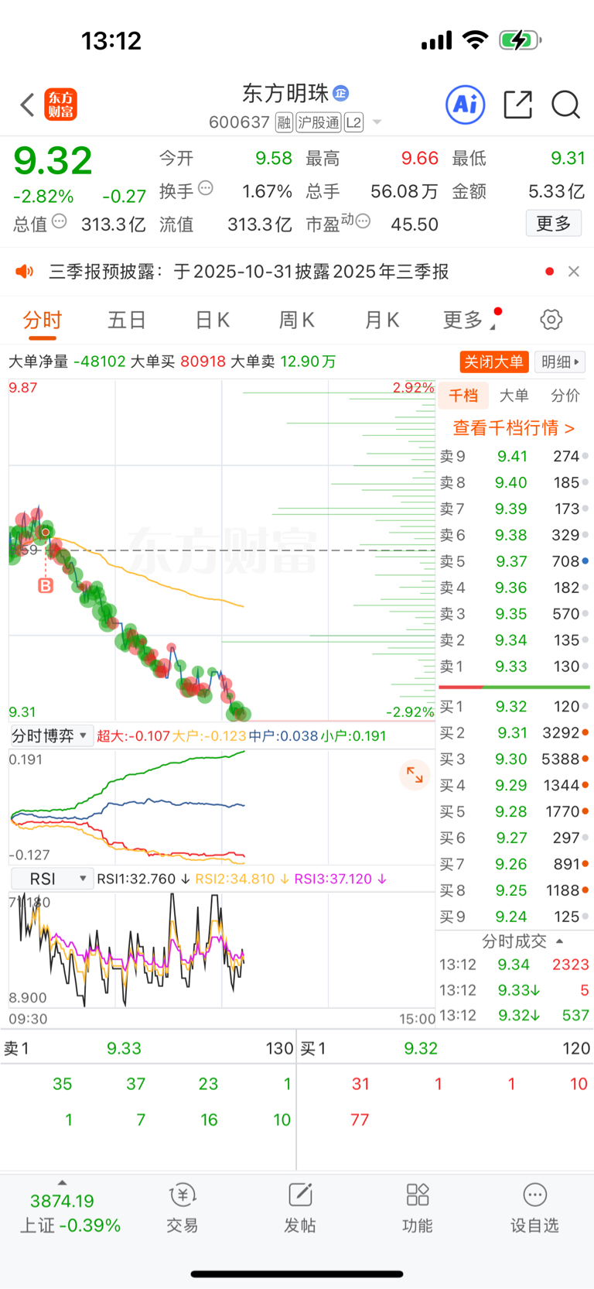
Task: Expand the 分时博弈 chart to fullscreen
Action: pyautogui.click(x=415, y=775)
